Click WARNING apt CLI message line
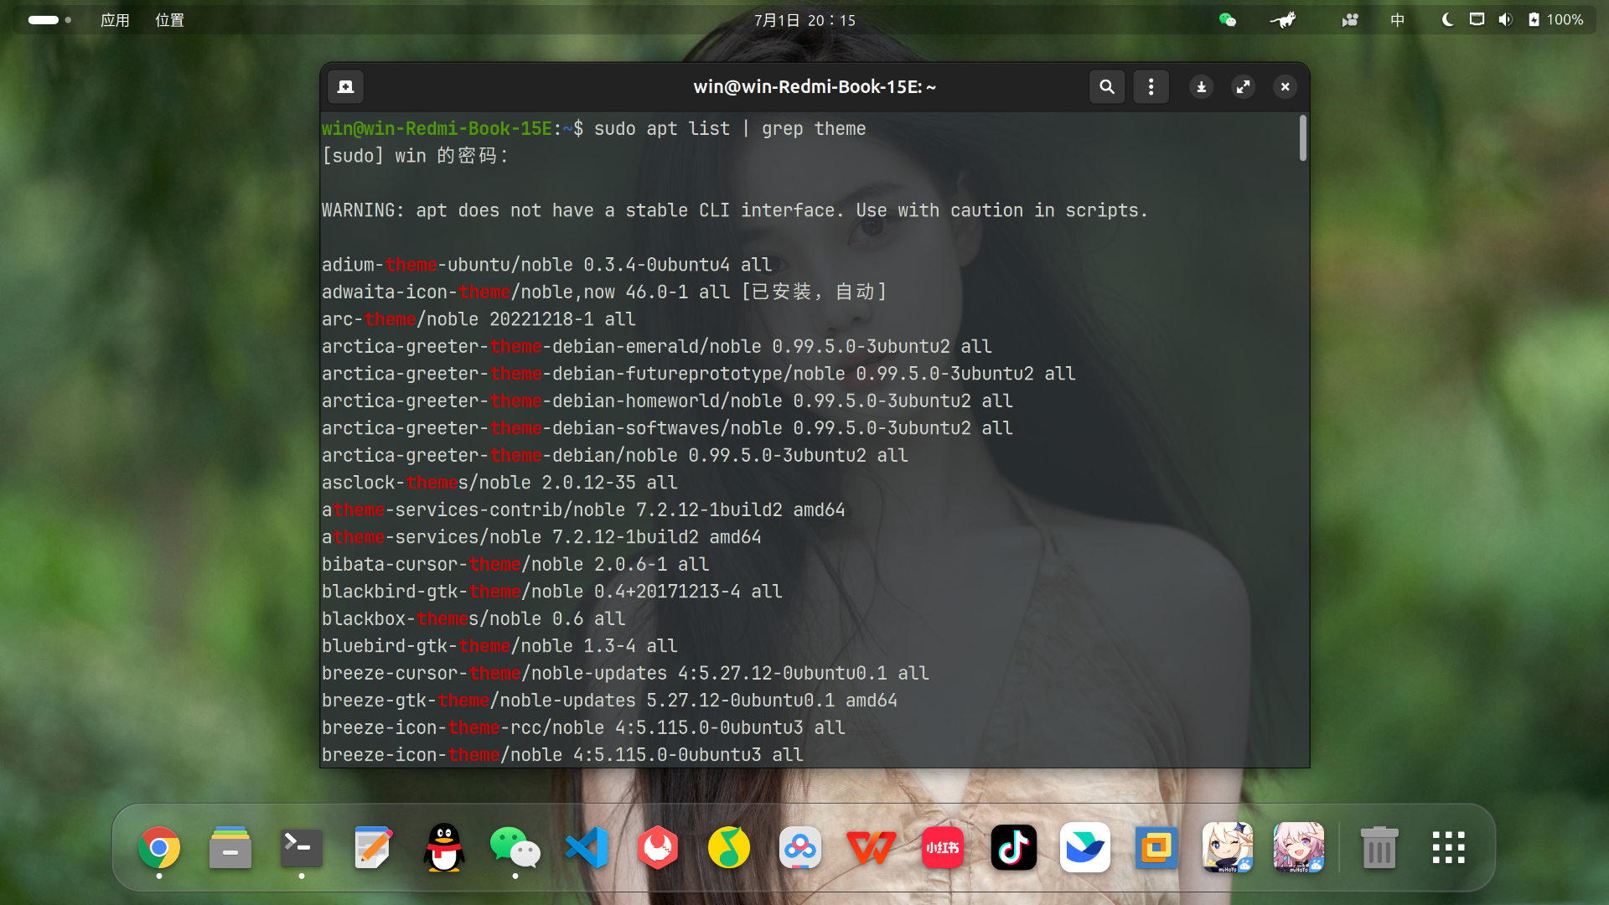Image resolution: width=1609 pixels, height=905 pixels. click(735, 210)
